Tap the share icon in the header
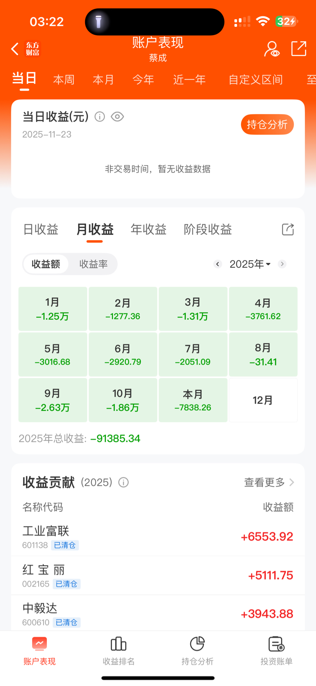The height and width of the screenshot is (686, 316). pyautogui.click(x=299, y=49)
